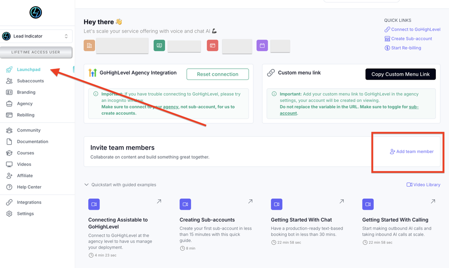This screenshot has height=268, width=449.
Task: Click the lightning bolt logo icon
Action: click(x=36, y=12)
